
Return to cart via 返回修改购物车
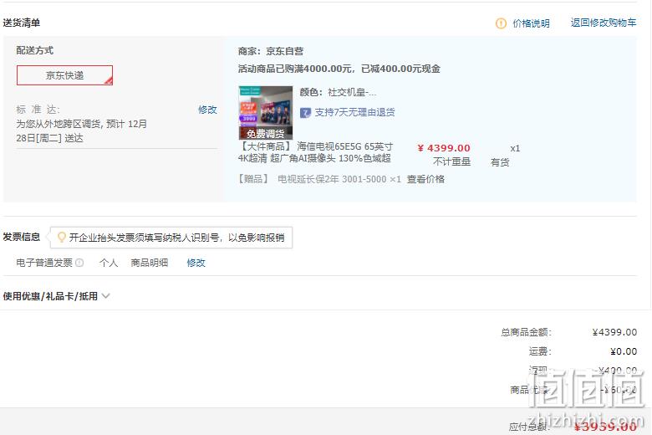[x=604, y=23]
